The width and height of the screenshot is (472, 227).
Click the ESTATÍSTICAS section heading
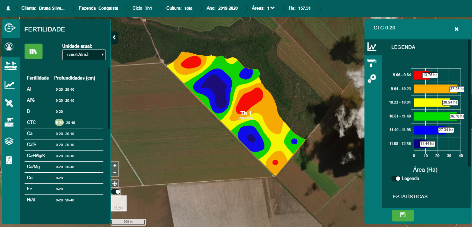coord(410,197)
